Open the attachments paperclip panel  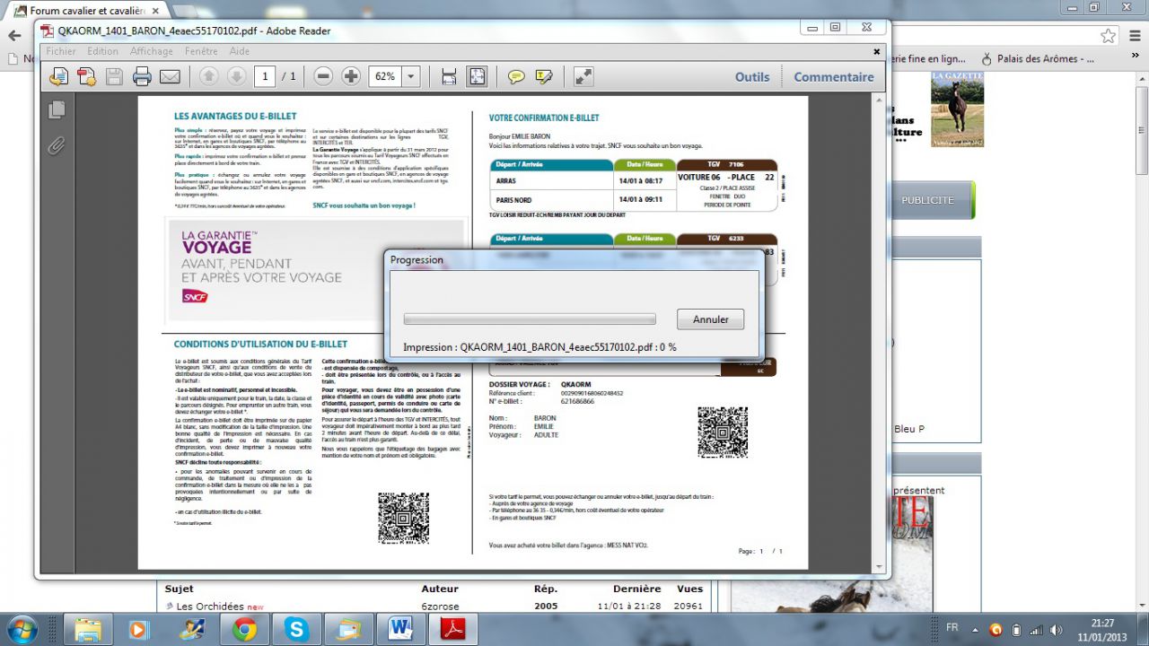coord(57,144)
